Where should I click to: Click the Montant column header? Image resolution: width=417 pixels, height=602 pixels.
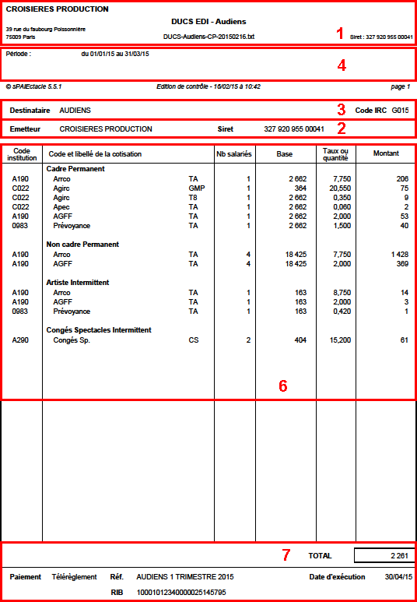point(387,153)
